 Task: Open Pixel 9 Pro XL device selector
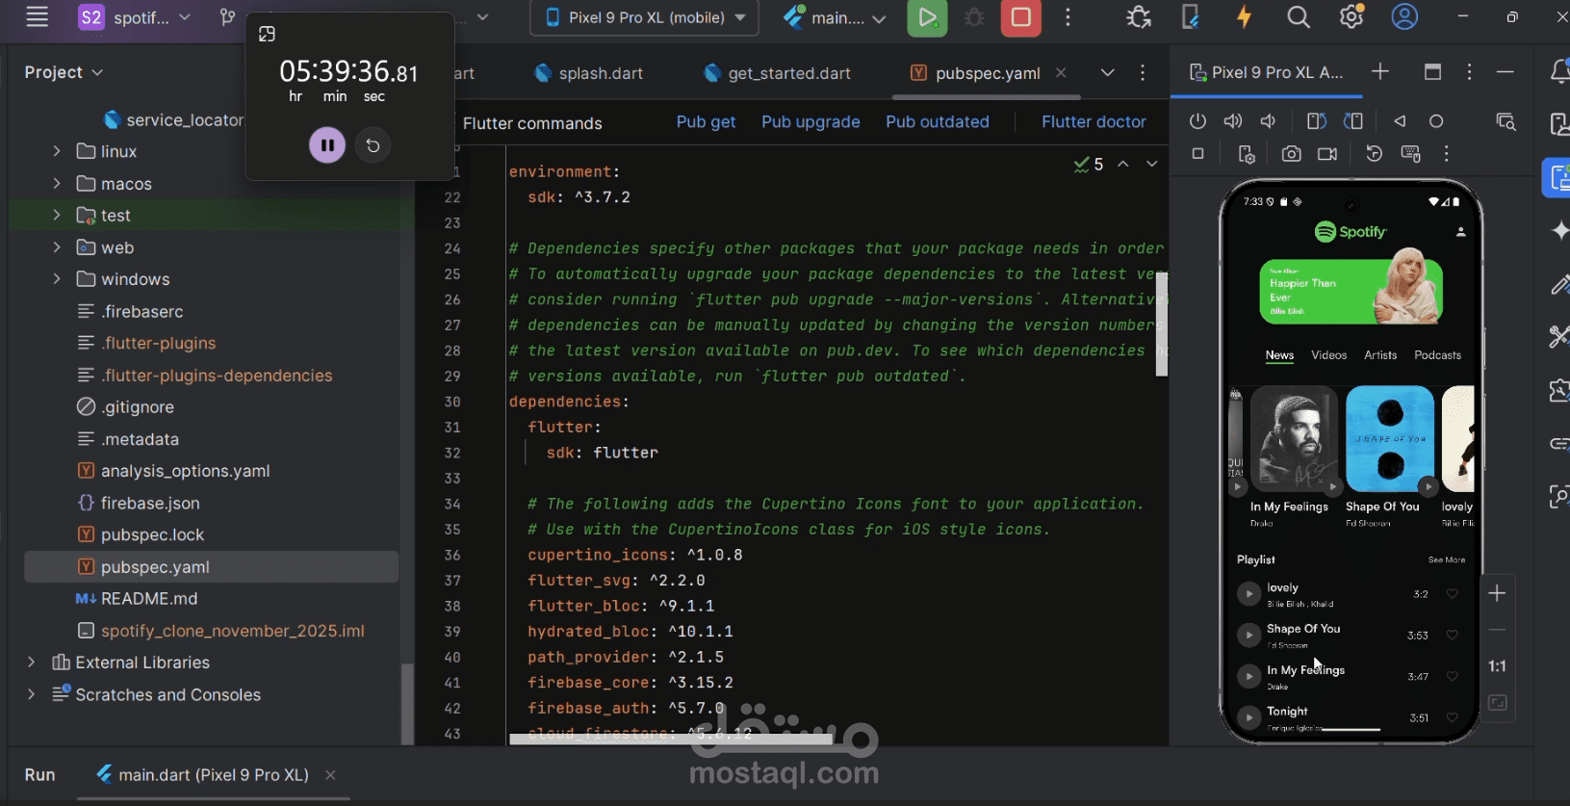coord(644,17)
